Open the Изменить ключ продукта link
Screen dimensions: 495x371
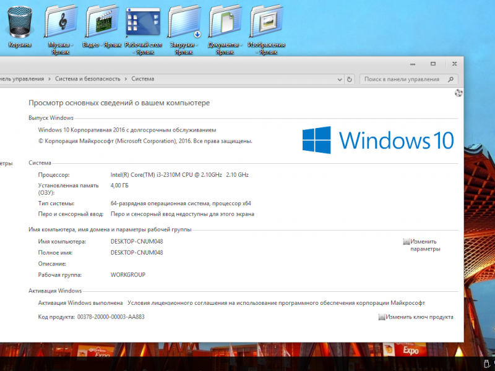coord(416,317)
